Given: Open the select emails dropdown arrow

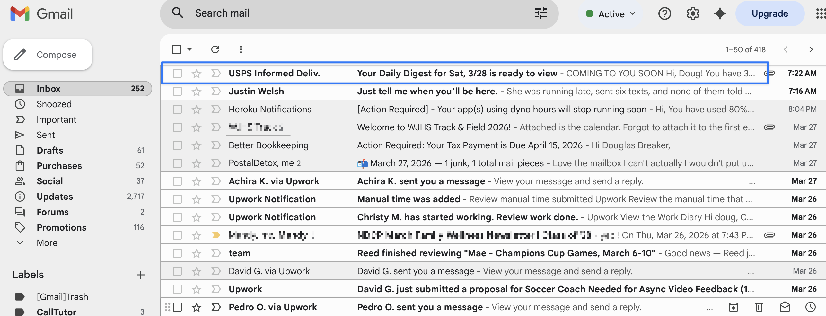Looking at the screenshot, I should (x=189, y=49).
